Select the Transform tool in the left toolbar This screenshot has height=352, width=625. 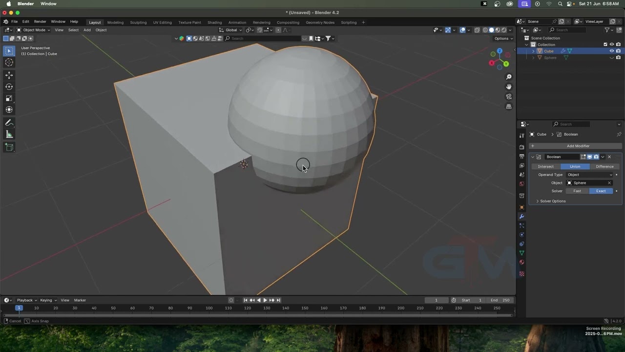tap(9, 110)
